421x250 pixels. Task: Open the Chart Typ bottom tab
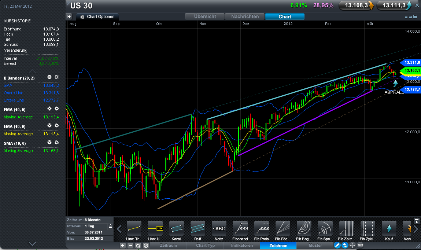coord(205,246)
